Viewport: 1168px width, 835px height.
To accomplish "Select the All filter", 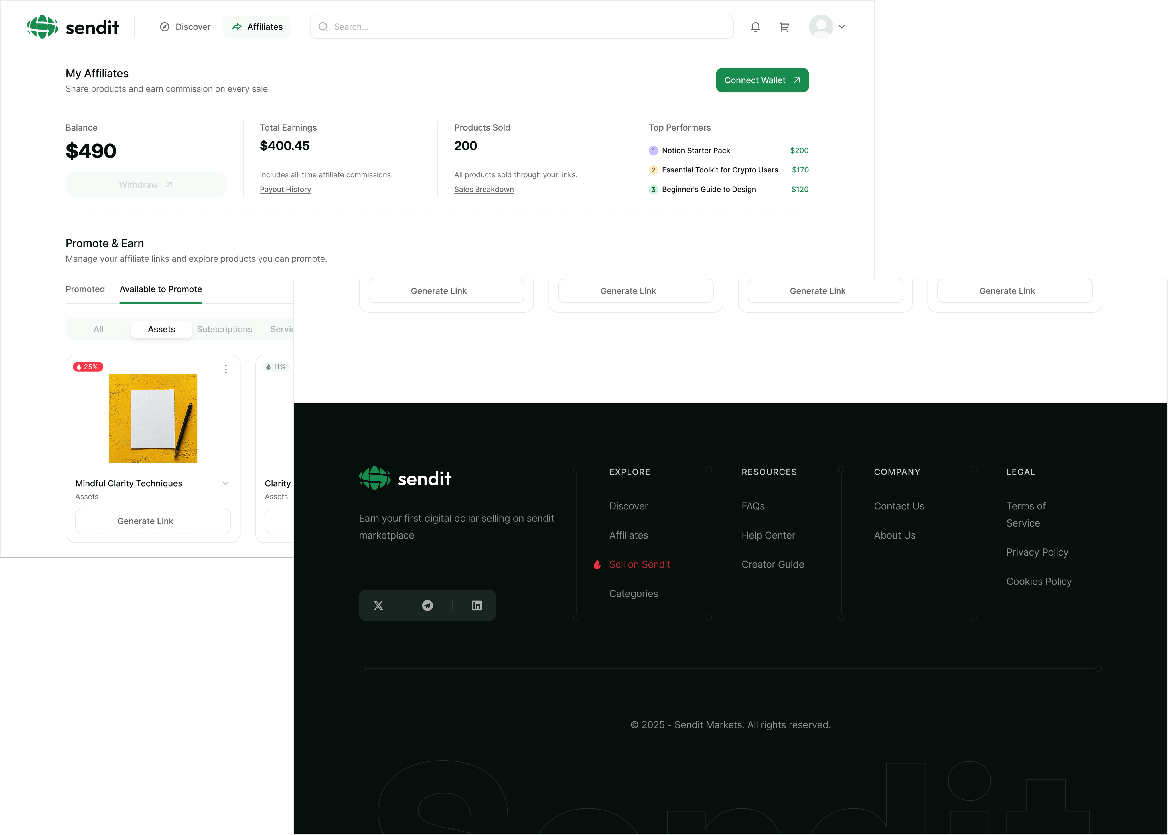I will point(98,329).
